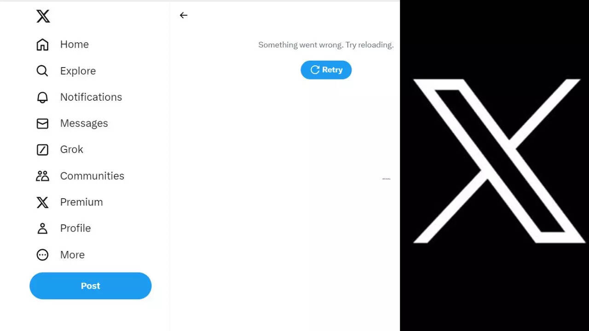Open the Messages text link
Viewport: 589px width, 331px height.
click(84, 123)
